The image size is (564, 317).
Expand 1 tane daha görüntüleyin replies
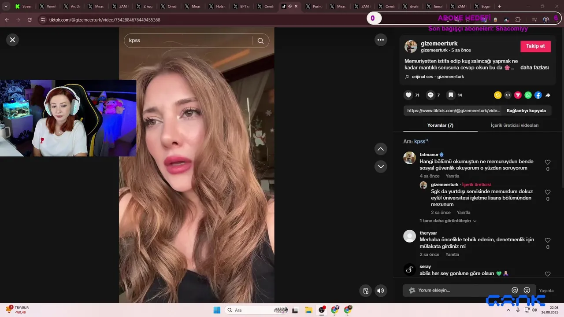448,221
